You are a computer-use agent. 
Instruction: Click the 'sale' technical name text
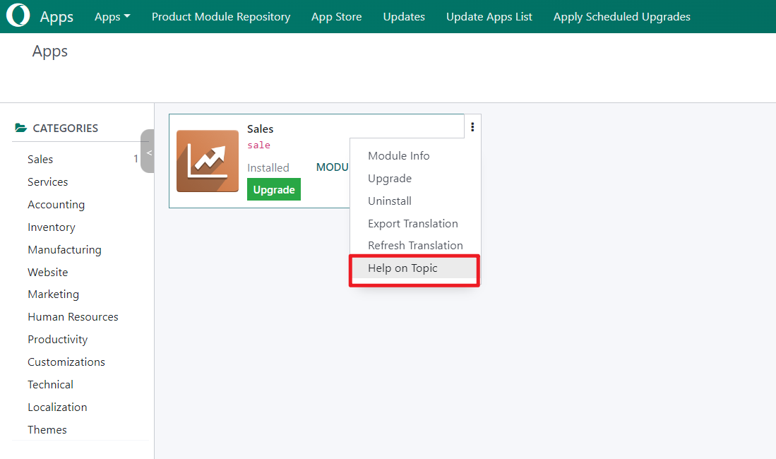[x=259, y=145]
